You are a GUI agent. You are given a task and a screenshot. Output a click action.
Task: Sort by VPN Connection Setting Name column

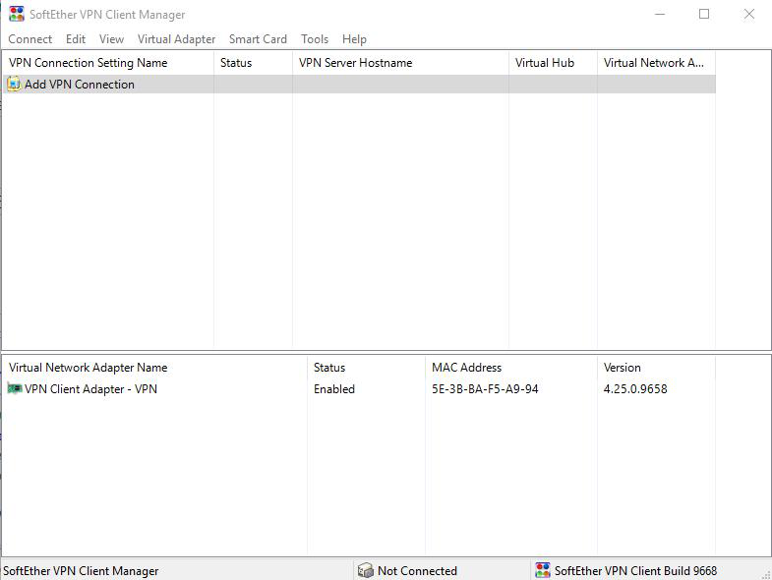click(108, 63)
